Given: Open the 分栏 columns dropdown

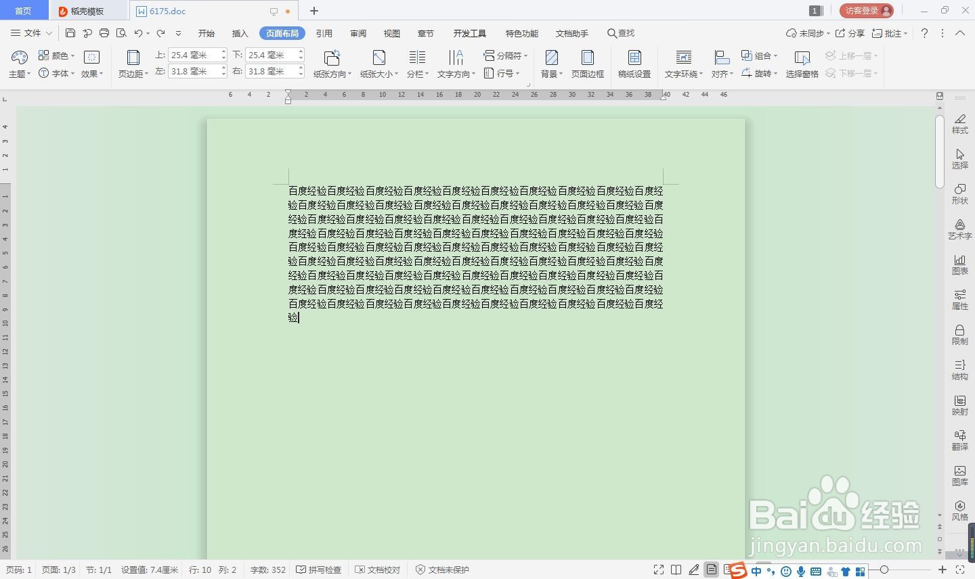Looking at the screenshot, I should 417,64.
